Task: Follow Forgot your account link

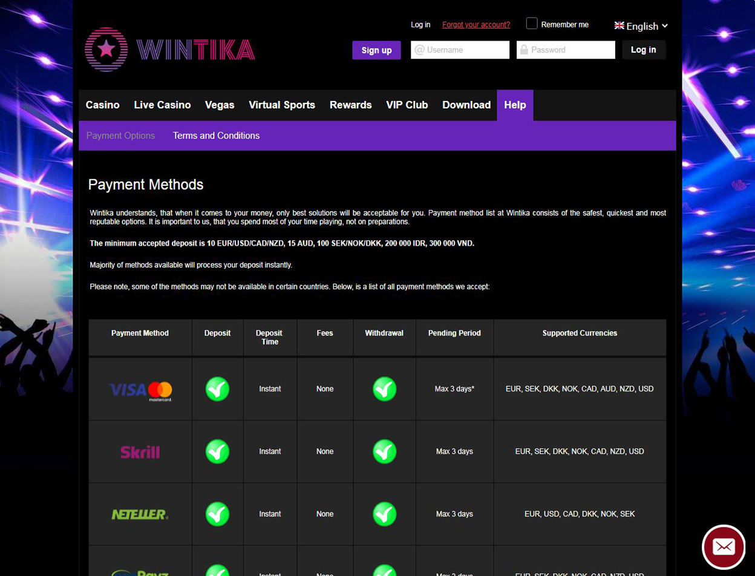Action: [476, 25]
